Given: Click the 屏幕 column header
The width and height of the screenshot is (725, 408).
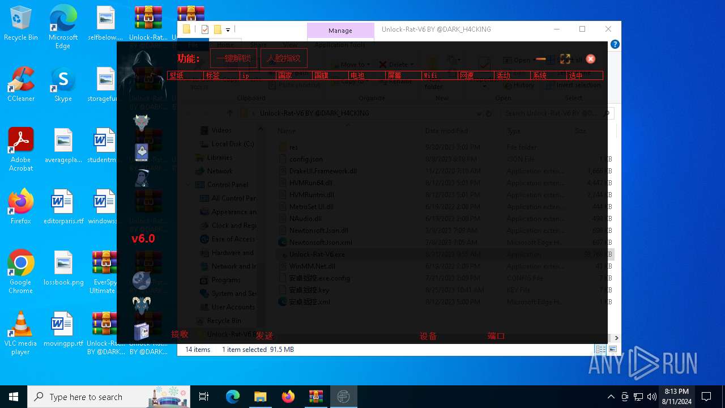Looking at the screenshot, I should [x=403, y=75].
